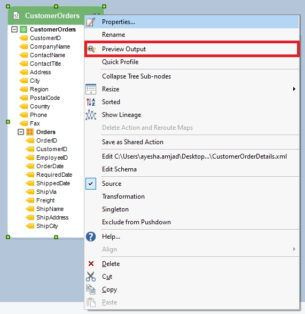Click the Preview Output magnifier icon

click(91, 49)
